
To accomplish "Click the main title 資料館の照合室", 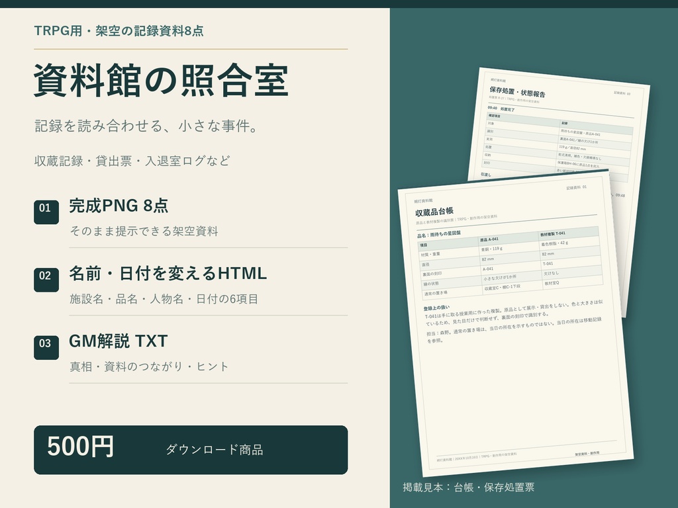I will coord(161,81).
